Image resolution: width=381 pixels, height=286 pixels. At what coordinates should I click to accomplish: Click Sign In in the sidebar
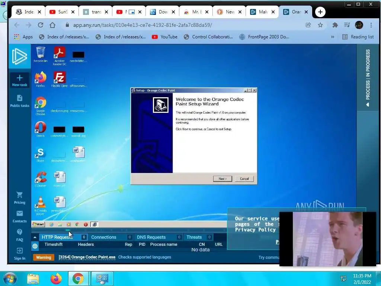click(20, 254)
